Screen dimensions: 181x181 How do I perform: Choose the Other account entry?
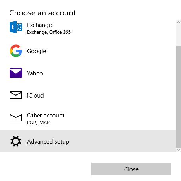[x=46, y=116]
